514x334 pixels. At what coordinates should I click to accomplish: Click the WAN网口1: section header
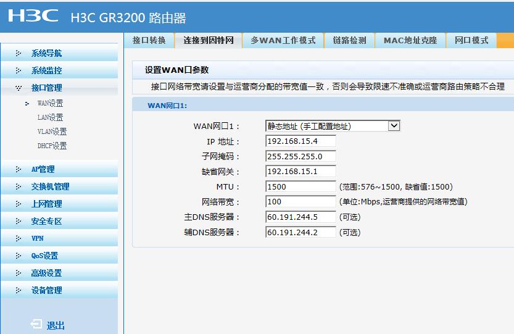[x=167, y=106]
